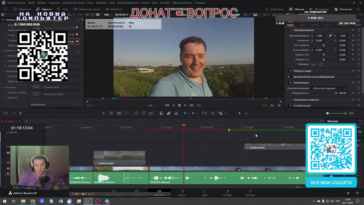Viewport: 364px width, 205px height.
Task: Expand the Титры tree item
Action: [x=5, y=35]
